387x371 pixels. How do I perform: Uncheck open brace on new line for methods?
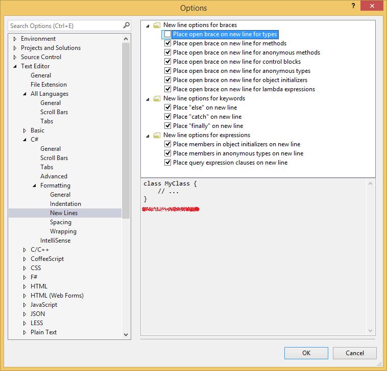[x=167, y=43]
